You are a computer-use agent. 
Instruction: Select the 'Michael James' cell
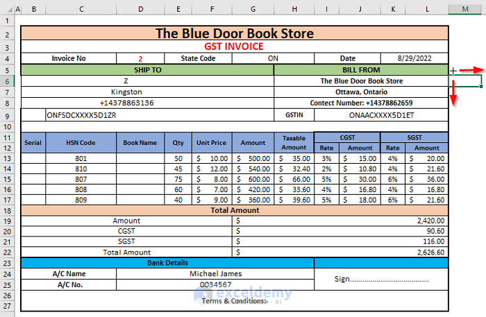point(215,274)
